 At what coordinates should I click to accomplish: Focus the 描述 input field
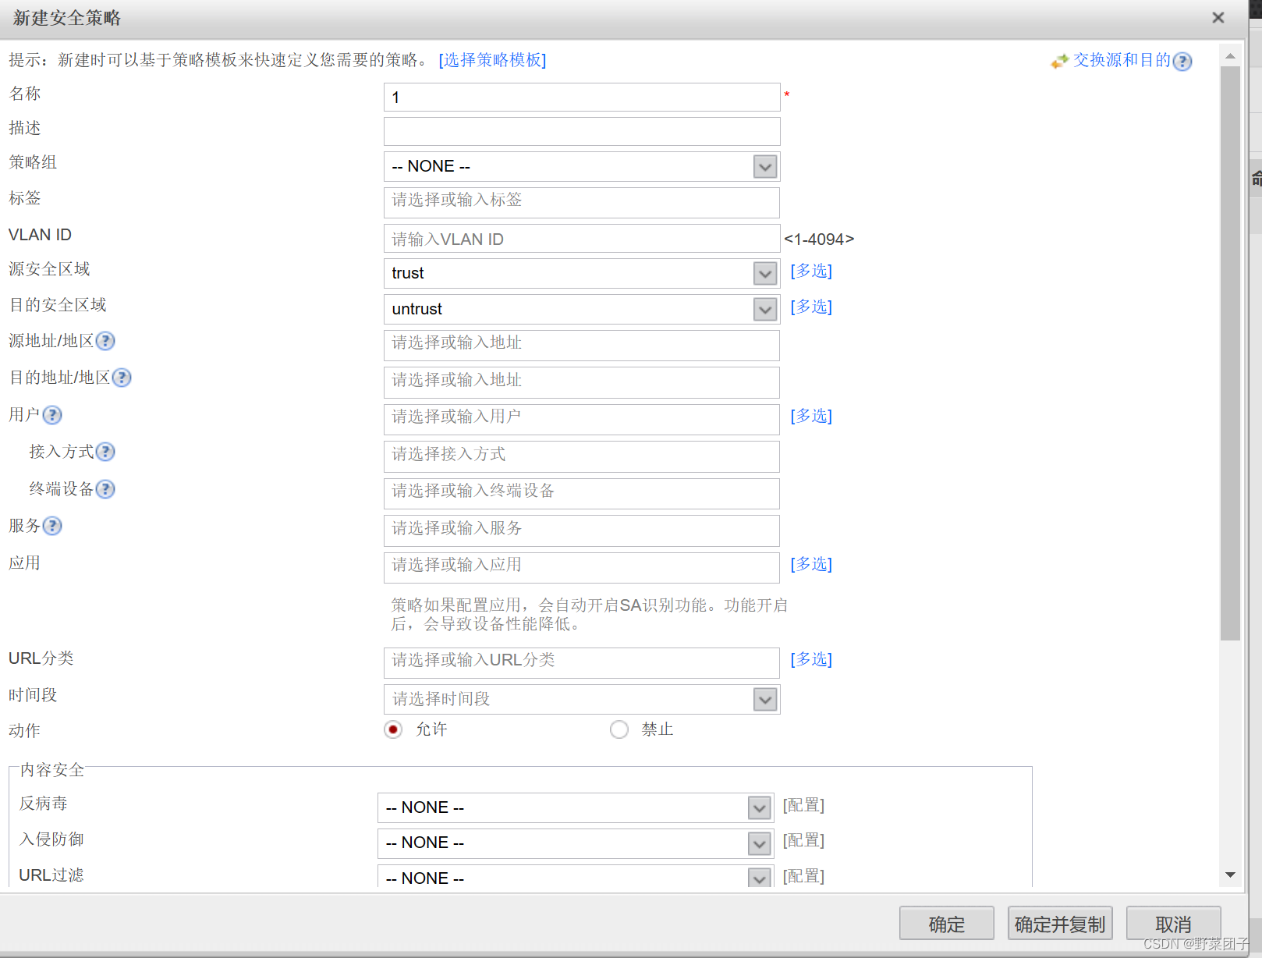(x=582, y=132)
